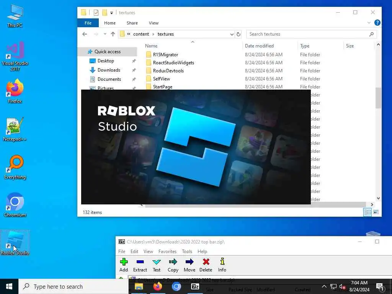Select Quick access in navigation pane
Screen dimensions: 392x294
pos(108,52)
